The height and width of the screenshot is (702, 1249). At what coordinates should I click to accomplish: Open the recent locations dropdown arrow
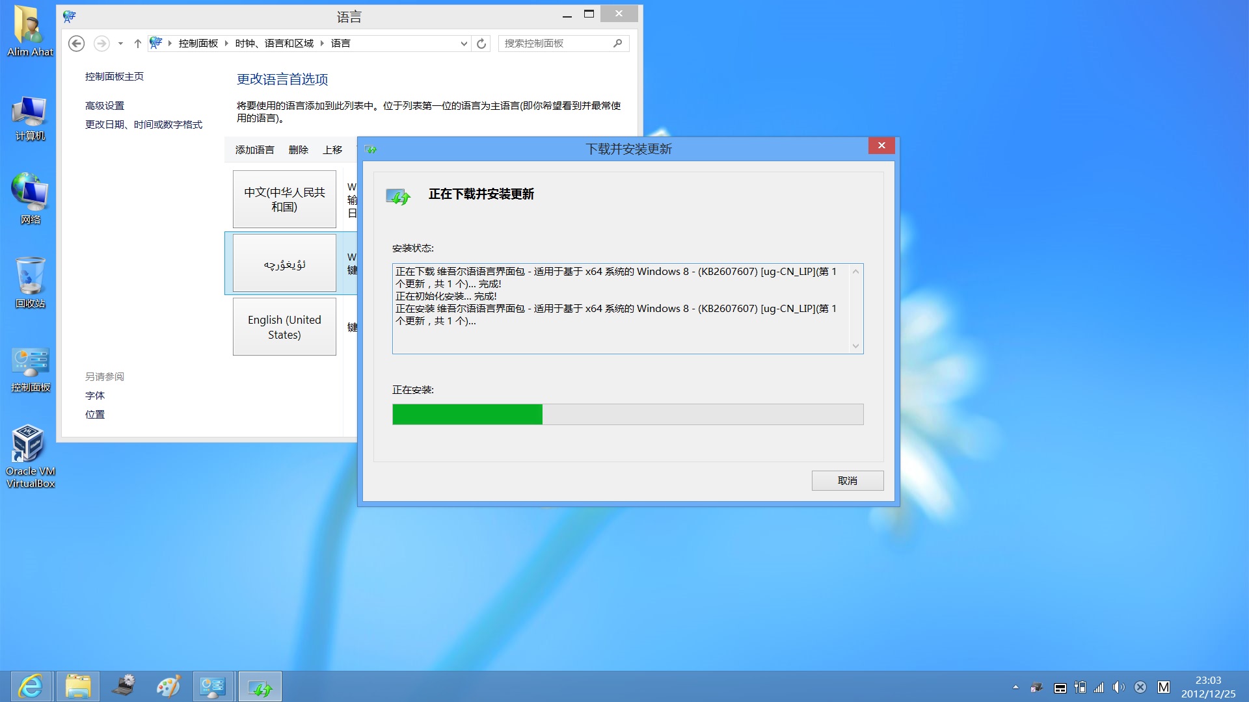(120, 44)
